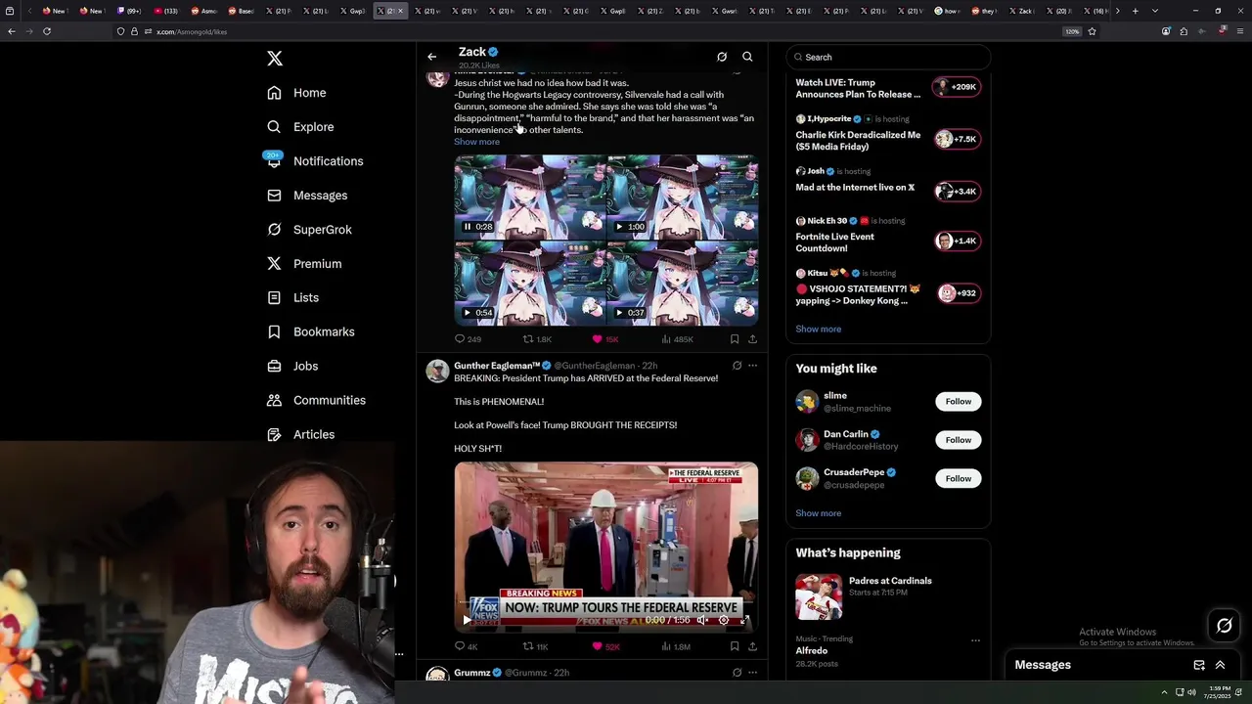The image size is (1252, 704).
Task: Open Notifications in the sidebar
Action: click(x=315, y=161)
